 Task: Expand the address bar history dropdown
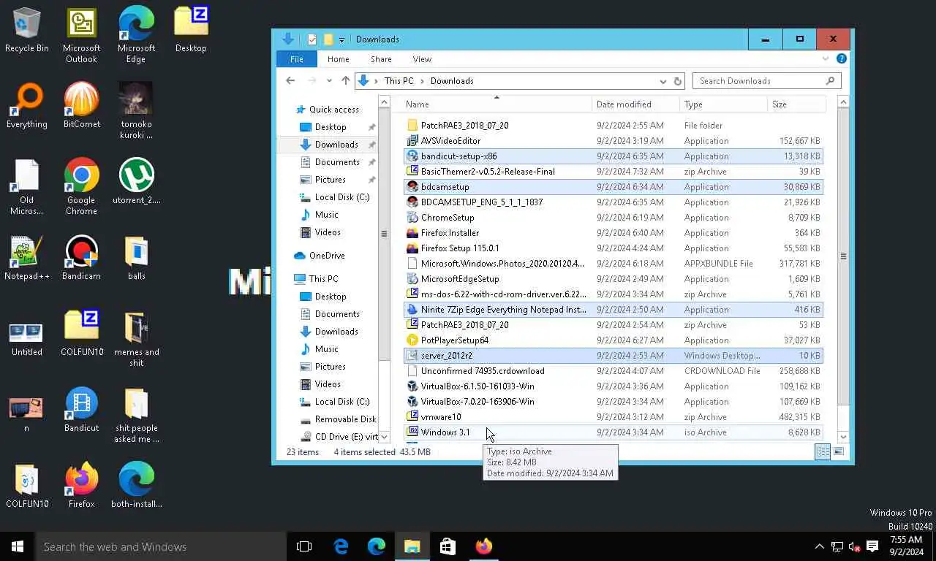[x=663, y=81]
